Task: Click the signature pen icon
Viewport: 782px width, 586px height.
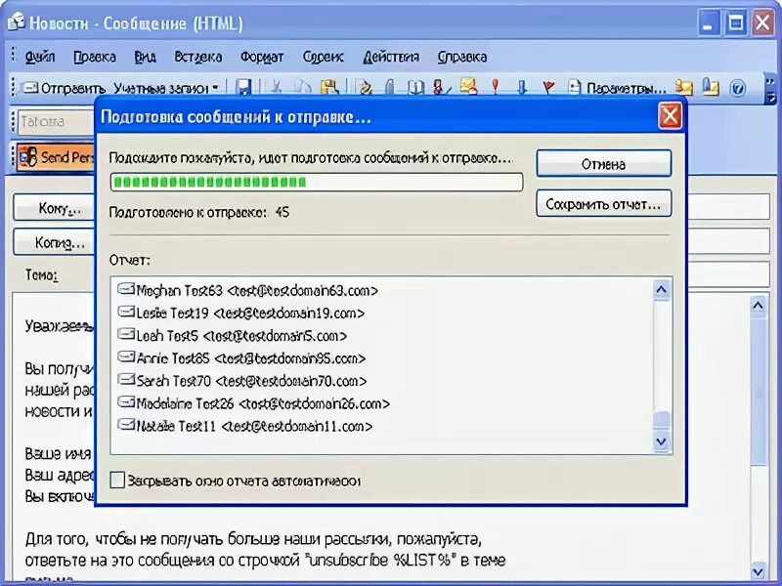Action: tap(366, 88)
